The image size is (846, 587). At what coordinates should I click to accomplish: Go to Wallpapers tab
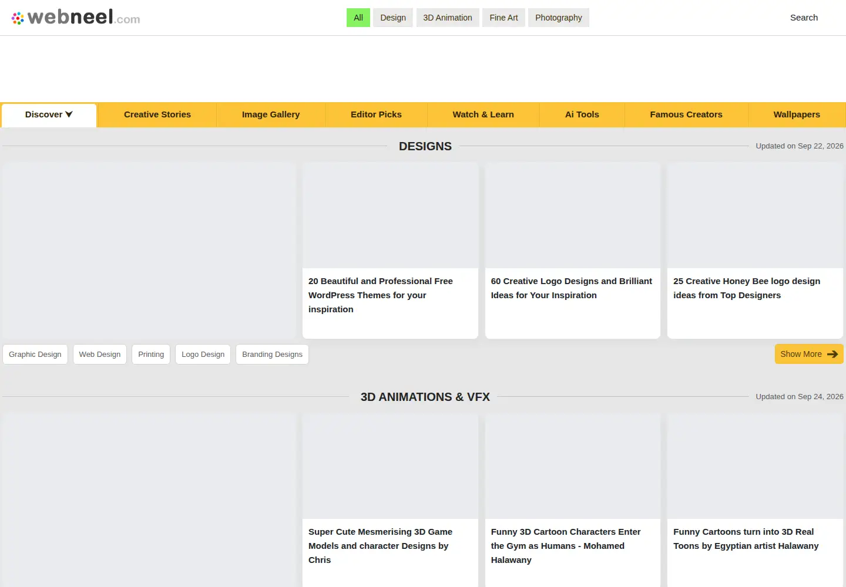(x=797, y=115)
